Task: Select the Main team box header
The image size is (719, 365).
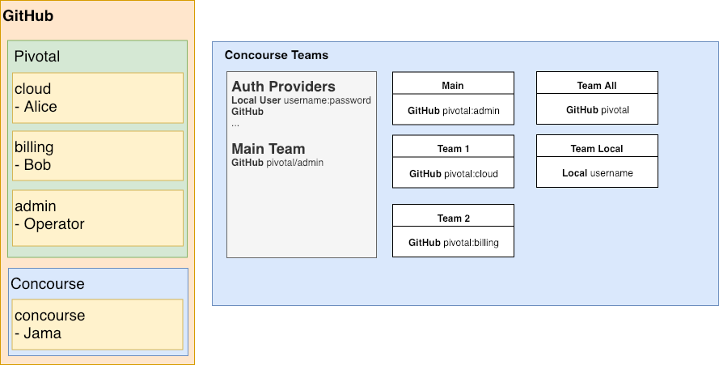Action: (453, 85)
